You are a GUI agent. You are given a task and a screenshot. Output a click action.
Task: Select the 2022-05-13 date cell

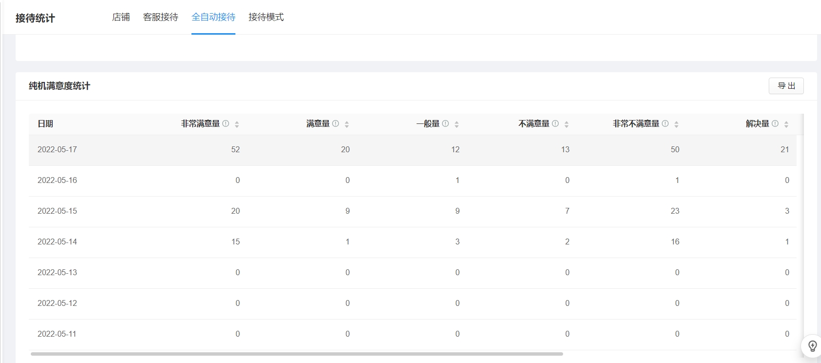click(x=57, y=273)
